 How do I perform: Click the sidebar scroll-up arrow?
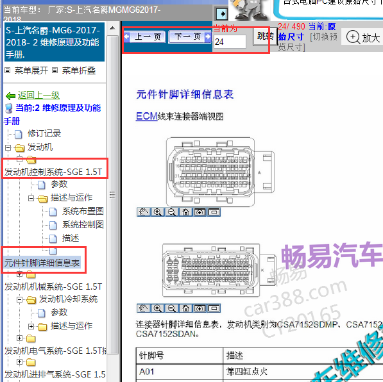tap(112, 28)
